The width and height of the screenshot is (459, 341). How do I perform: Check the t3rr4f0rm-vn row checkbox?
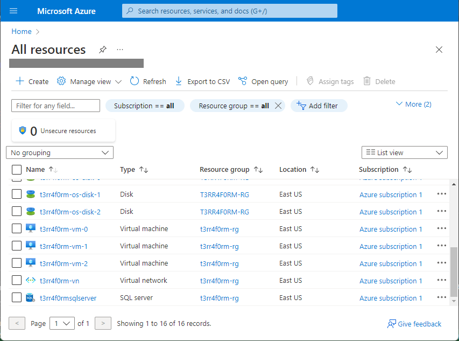[17, 280]
